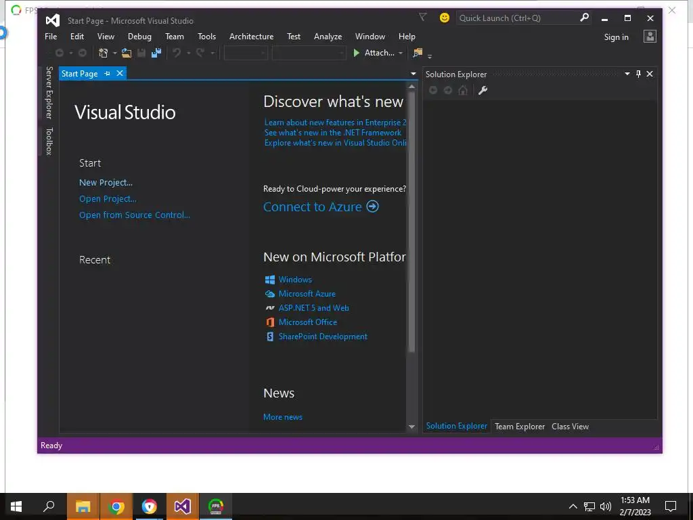
Task: Open the Server Explorer side tab
Action: point(49,92)
